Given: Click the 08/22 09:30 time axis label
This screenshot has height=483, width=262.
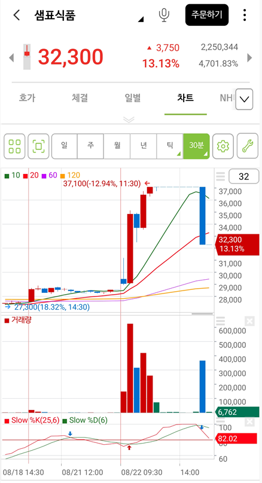Looking at the screenshot, I should [142, 472].
